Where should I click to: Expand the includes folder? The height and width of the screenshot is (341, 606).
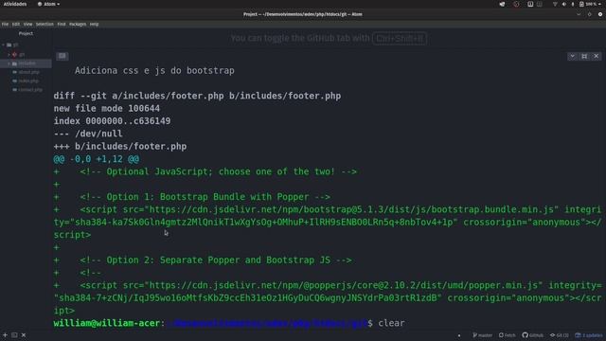tap(9, 63)
